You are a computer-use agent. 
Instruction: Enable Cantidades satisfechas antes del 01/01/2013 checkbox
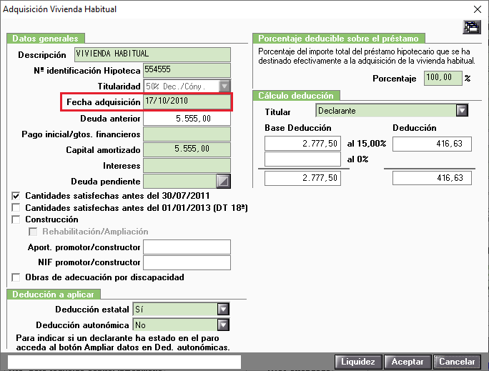[x=16, y=207]
